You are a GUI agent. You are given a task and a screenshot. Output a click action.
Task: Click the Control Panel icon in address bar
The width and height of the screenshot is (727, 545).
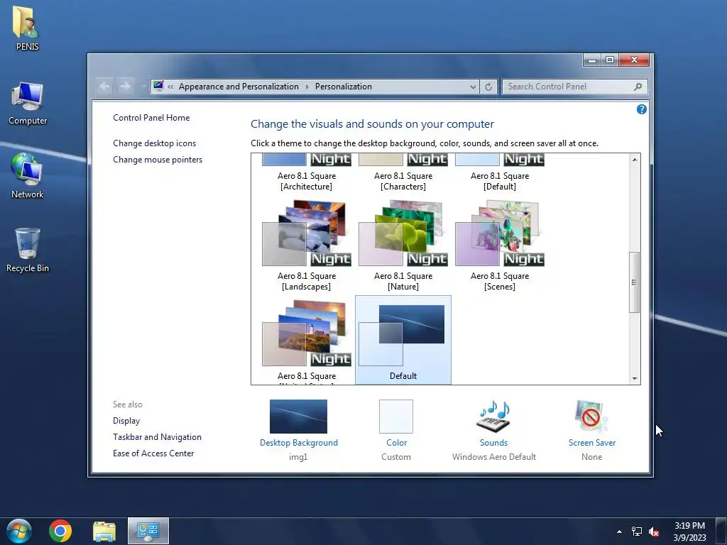158,86
